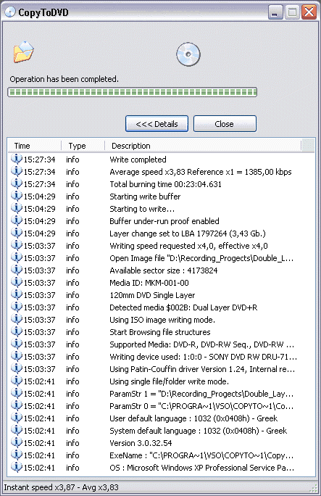
Task: Click info icon of Start Browsing file structures row
Action: click(17, 331)
